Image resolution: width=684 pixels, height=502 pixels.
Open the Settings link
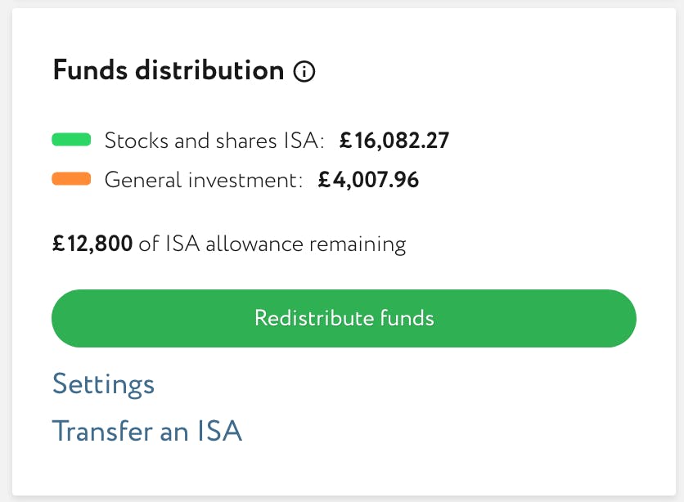coord(103,384)
